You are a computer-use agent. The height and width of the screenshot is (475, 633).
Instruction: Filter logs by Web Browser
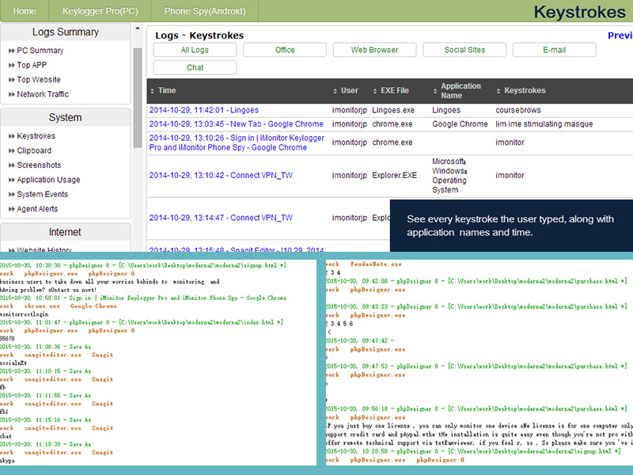pos(374,50)
